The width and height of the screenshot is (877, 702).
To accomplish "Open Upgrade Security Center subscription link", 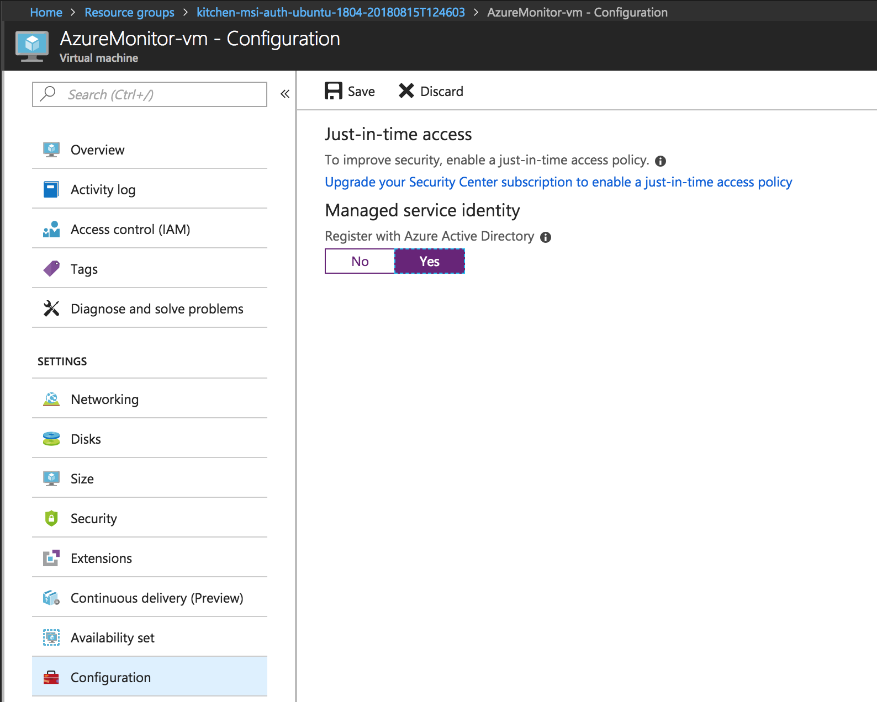I will (558, 182).
